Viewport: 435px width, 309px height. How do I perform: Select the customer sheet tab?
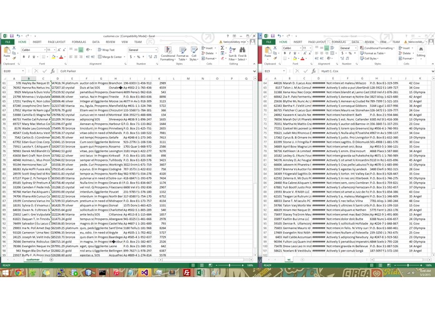point(33,260)
